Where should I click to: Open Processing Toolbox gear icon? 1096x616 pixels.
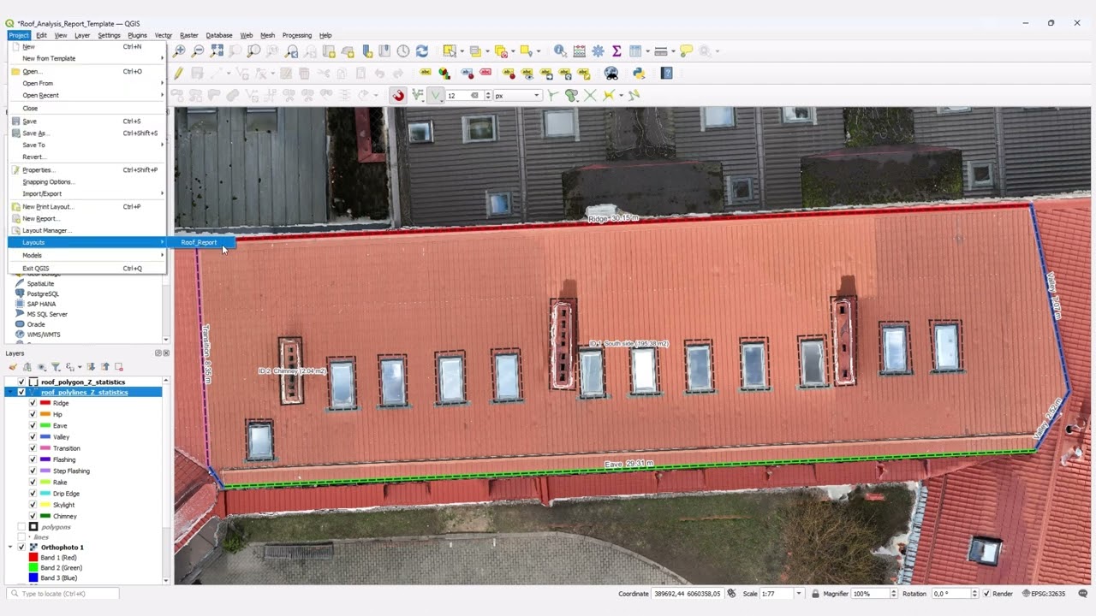pos(598,51)
